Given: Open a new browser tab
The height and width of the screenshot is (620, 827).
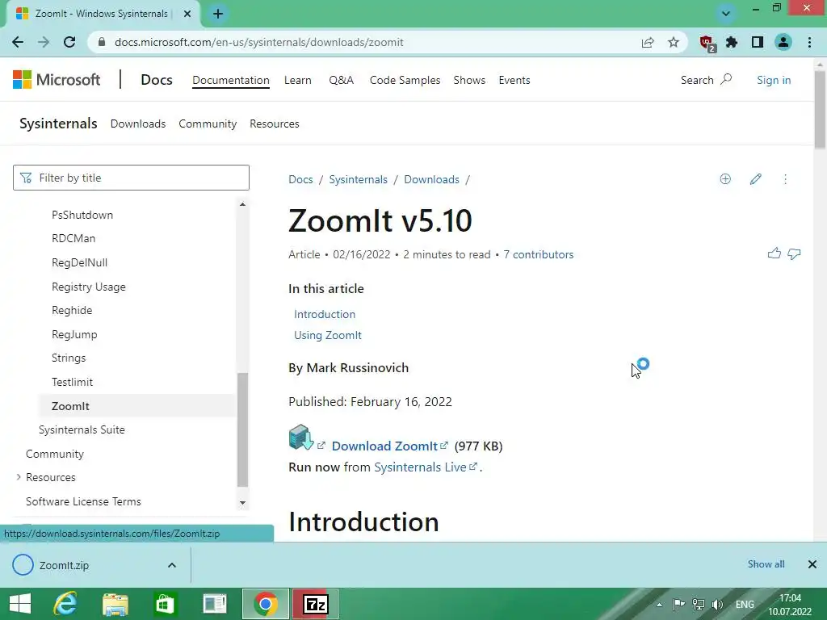Looking at the screenshot, I should tap(218, 14).
